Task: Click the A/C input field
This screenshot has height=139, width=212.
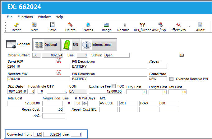Action: pos(54,116)
